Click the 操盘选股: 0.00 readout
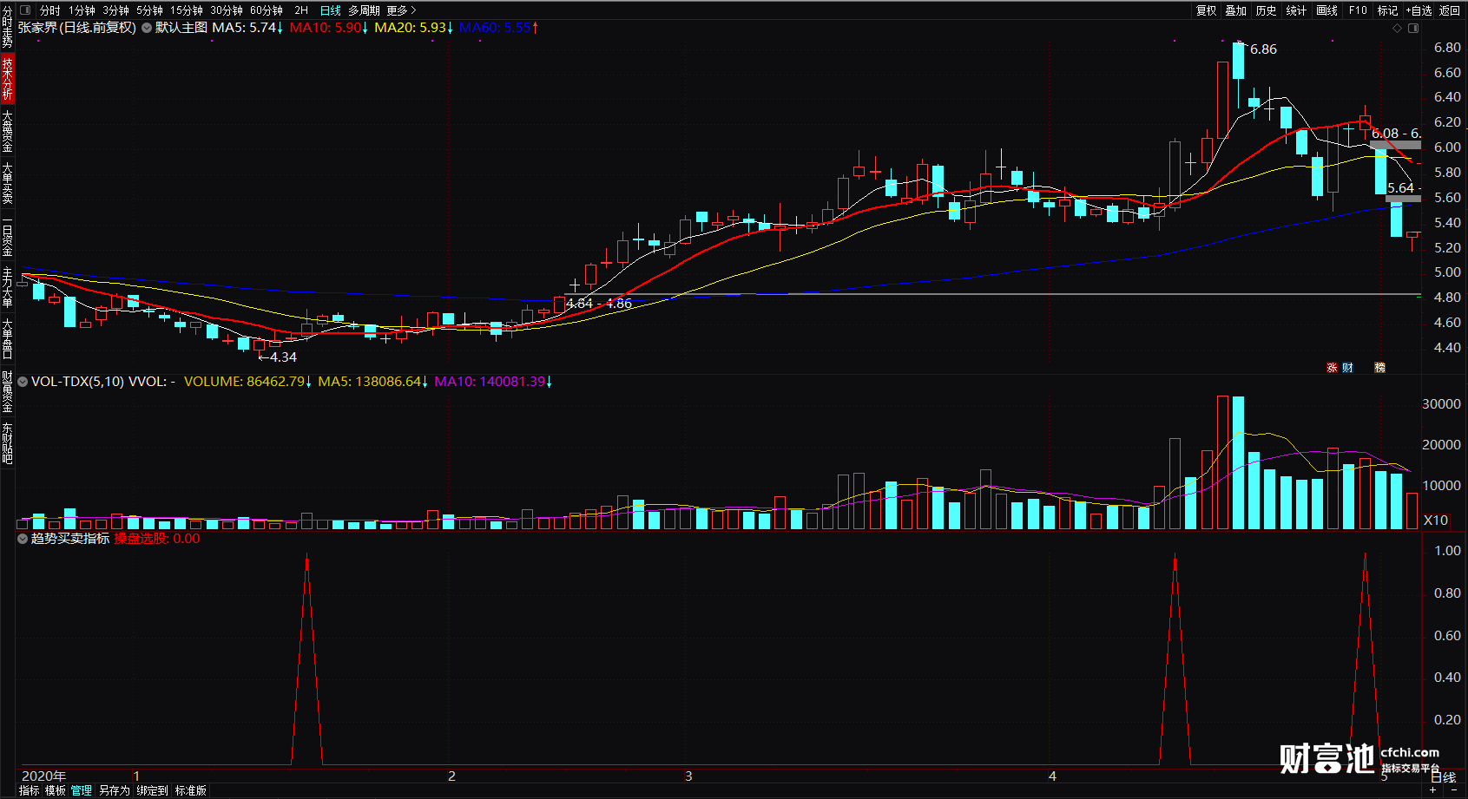 coord(157,539)
